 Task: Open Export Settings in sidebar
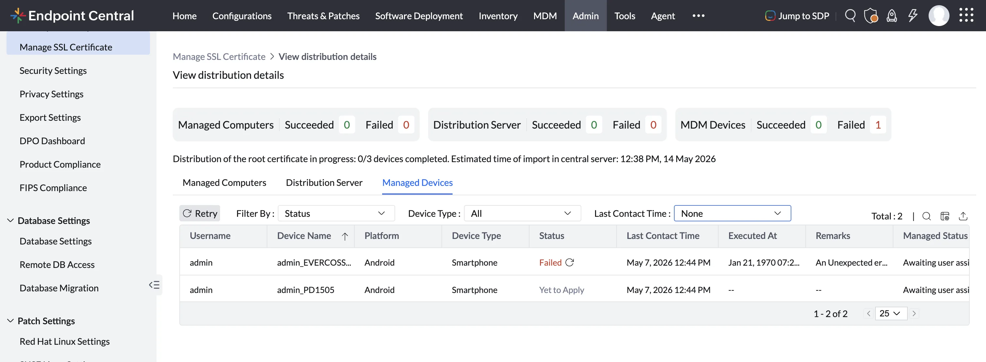50,117
